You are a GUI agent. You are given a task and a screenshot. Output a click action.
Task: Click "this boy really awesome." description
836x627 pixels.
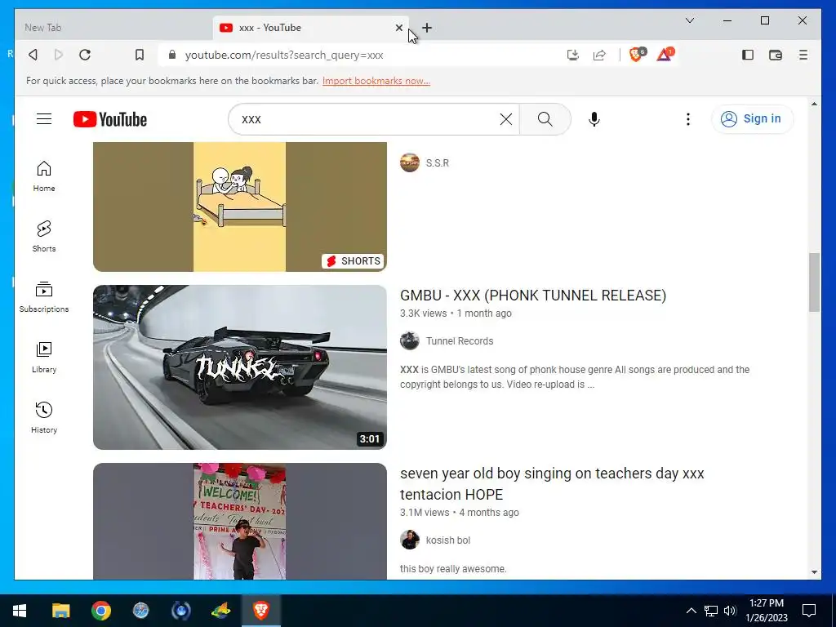point(453,569)
